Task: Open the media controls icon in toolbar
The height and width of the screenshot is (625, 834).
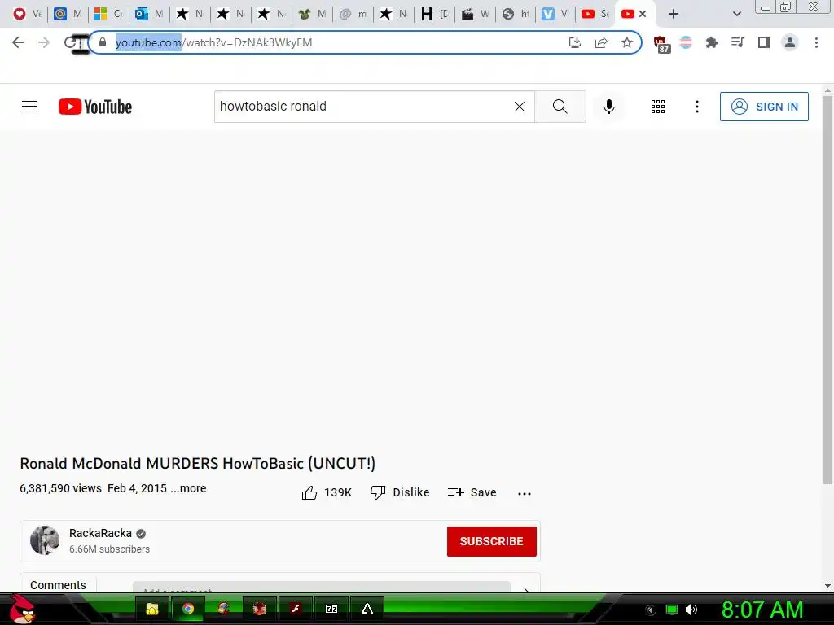Action: point(737,42)
